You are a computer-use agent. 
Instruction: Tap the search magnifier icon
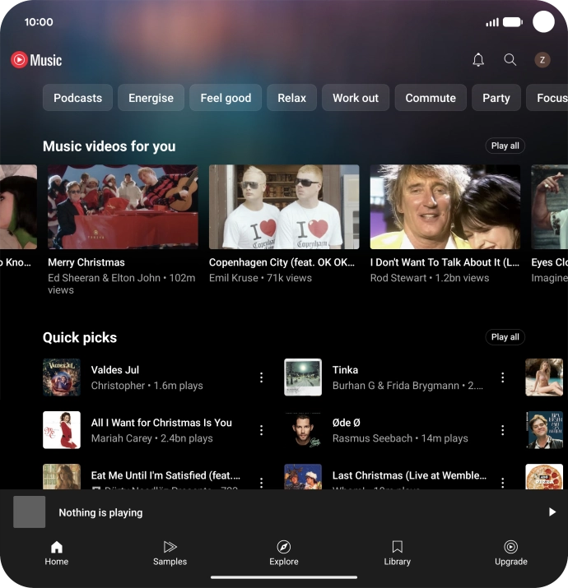(x=510, y=60)
